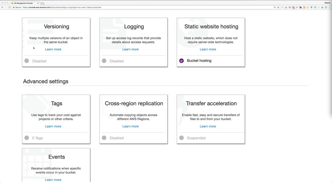Click the address bar URL field
The image size is (332, 186).
[x=130, y=7]
